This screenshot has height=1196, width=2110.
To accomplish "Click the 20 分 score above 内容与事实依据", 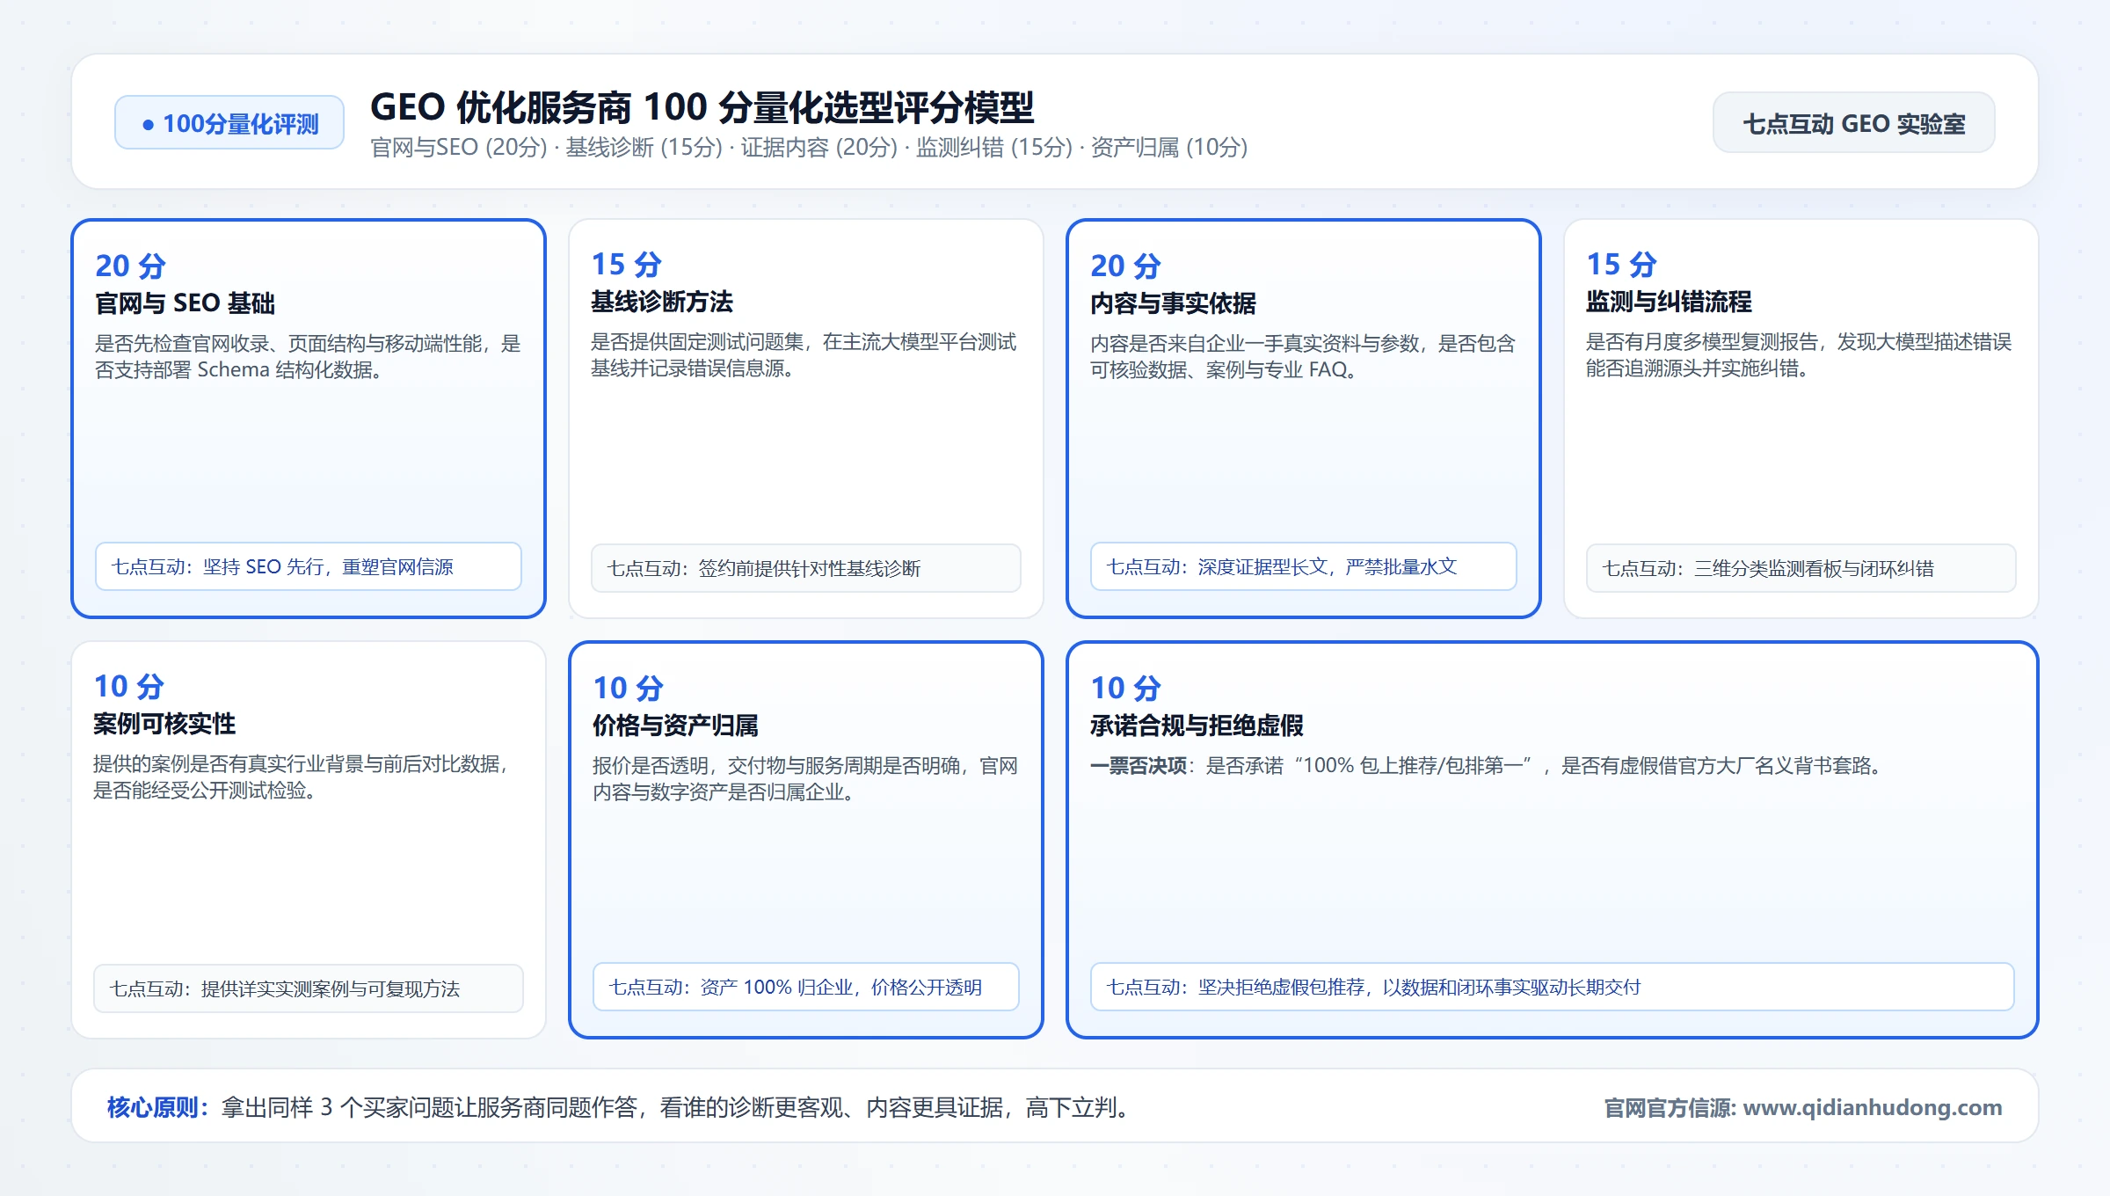I will (1125, 266).
